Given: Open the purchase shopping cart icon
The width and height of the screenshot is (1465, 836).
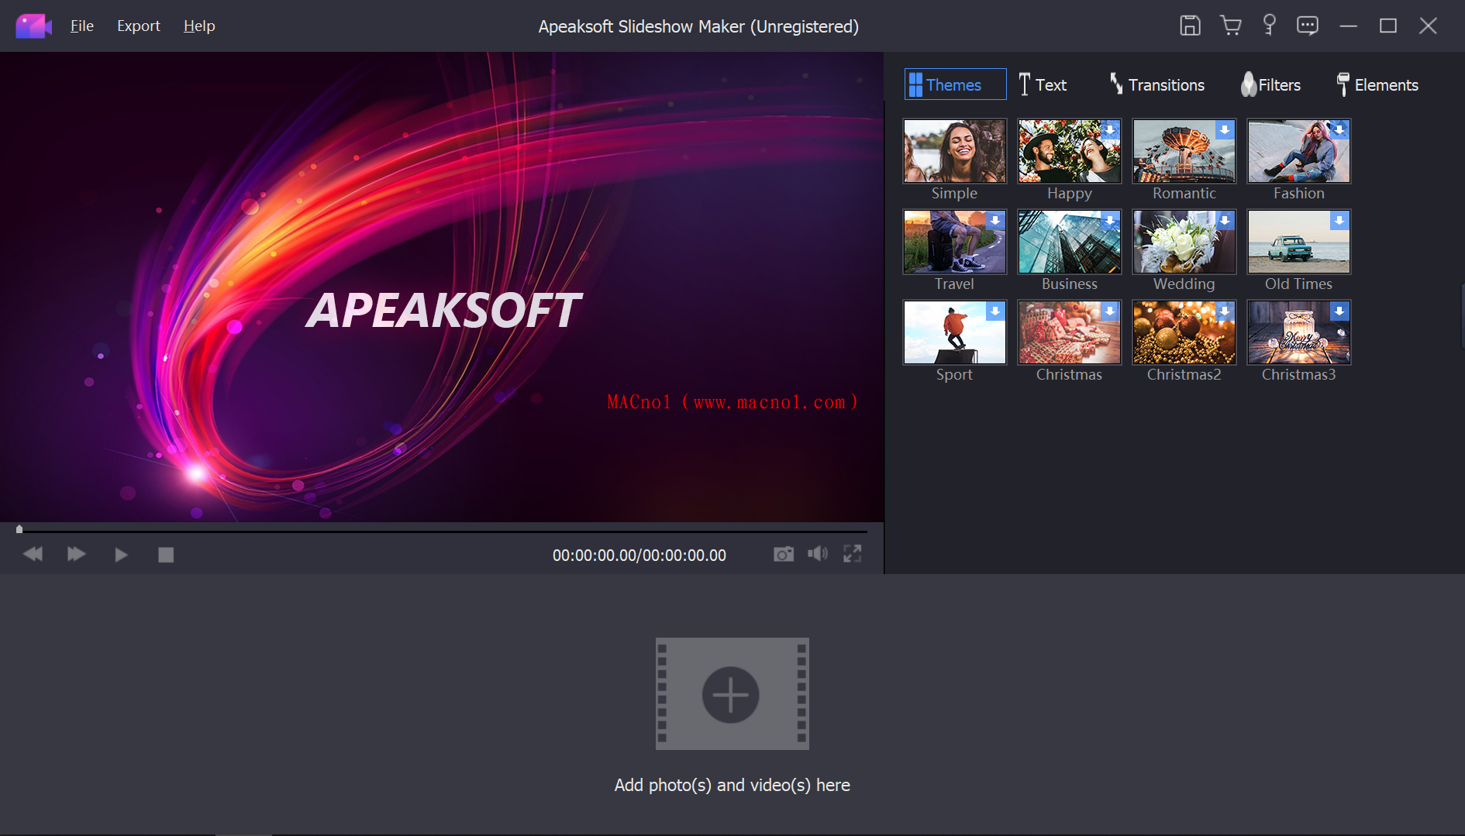Looking at the screenshot, I should (1230, 26).
